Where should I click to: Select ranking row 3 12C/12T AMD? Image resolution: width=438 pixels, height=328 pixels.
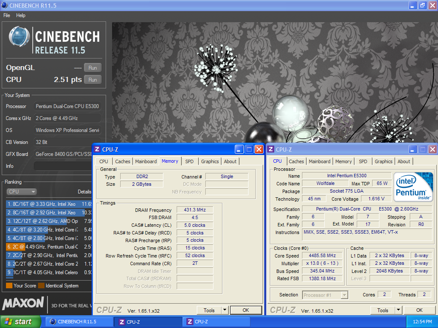49,221
